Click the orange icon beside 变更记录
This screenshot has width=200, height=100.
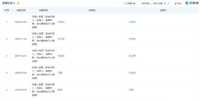click(18, 3)
